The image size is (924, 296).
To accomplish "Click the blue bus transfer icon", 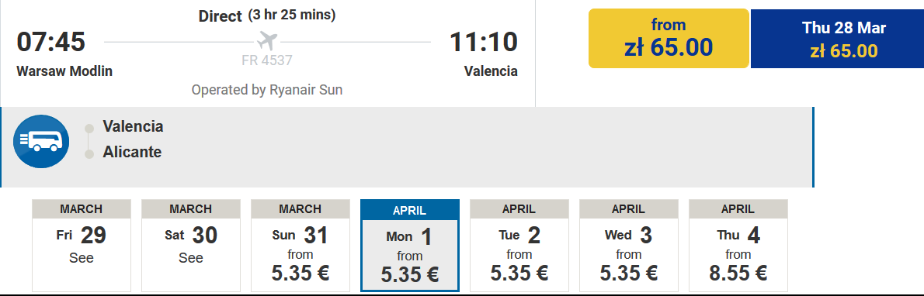I will (41, 141).
